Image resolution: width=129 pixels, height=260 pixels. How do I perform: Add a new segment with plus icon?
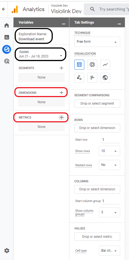point(61,68)
